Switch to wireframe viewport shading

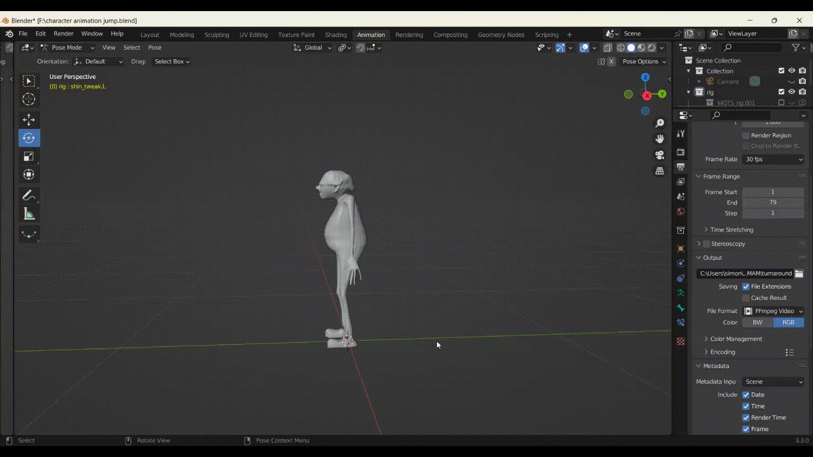621,48
